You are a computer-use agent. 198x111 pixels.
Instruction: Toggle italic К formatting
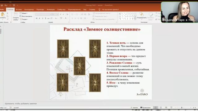click(40, 18)
